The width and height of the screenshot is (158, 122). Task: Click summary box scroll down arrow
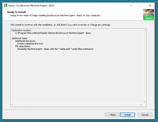(144, 101)
